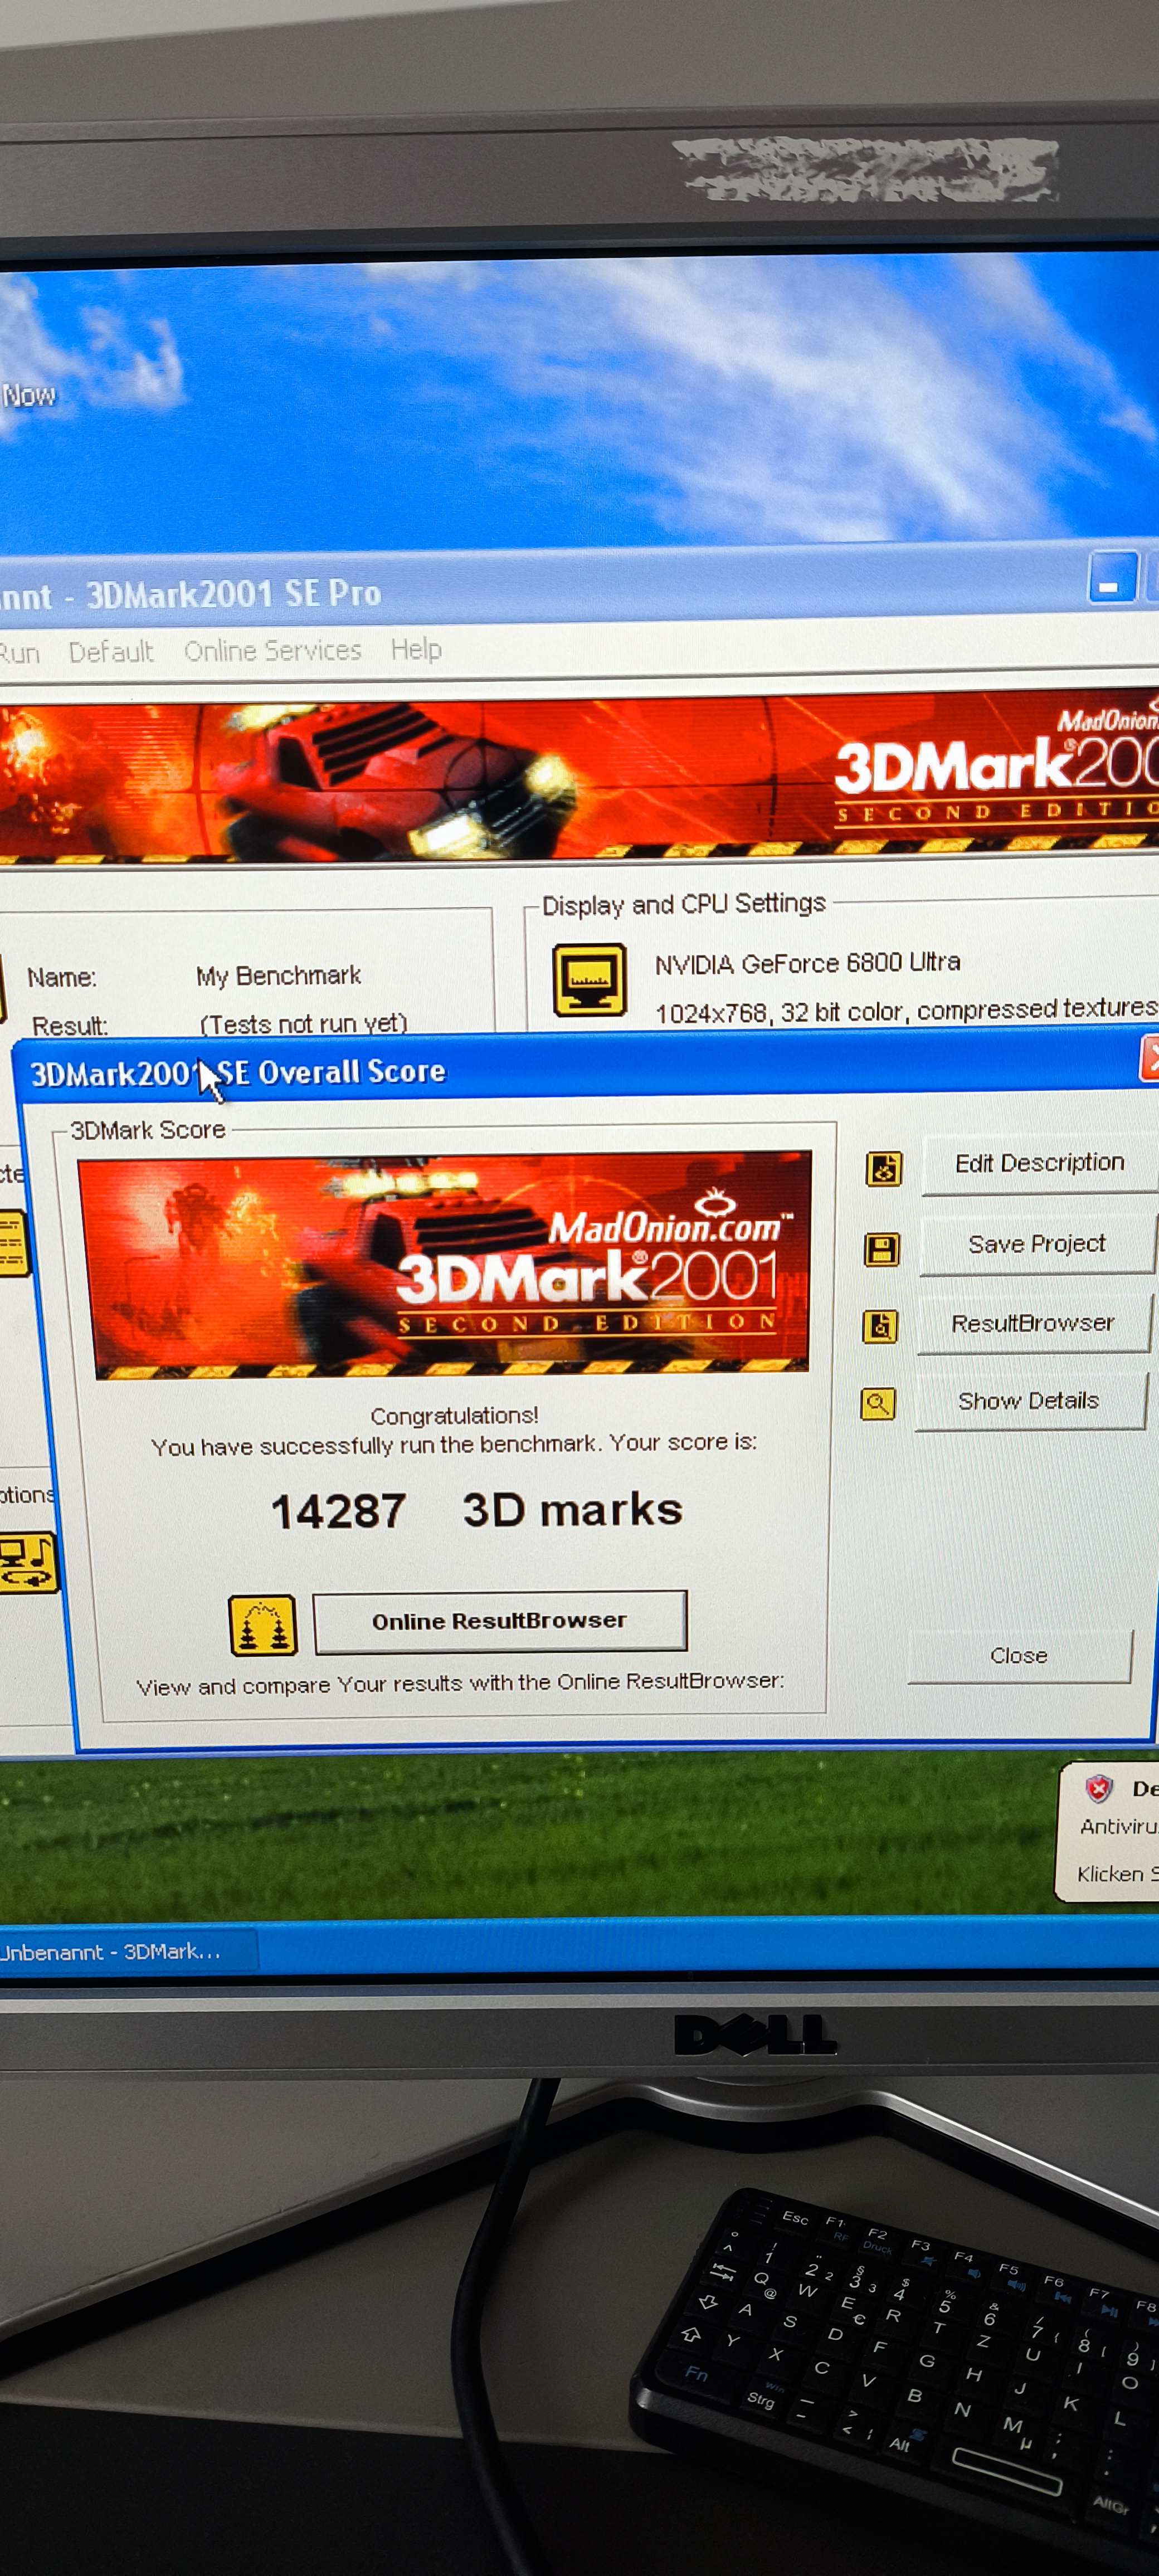The width and height of the screenshot is (1159, 2576).
Task: Launch the Online ResultBrowser button
Action: coord(499,1620)
